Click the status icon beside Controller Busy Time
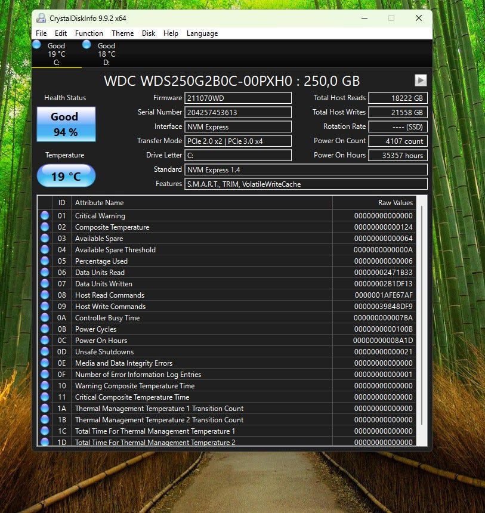This screenshot has height=513, width=485. click(x=45, y=317)
